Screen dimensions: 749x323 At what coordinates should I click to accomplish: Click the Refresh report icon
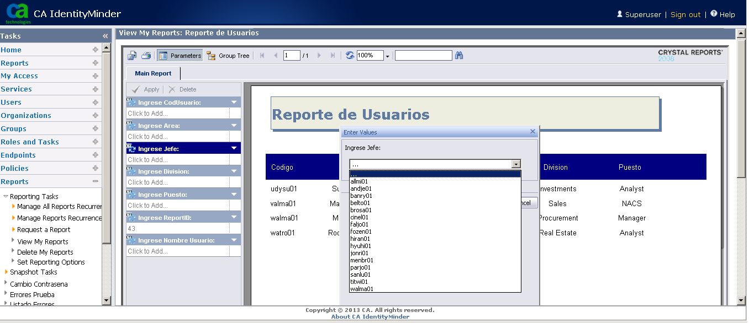[x=350, y=56]
